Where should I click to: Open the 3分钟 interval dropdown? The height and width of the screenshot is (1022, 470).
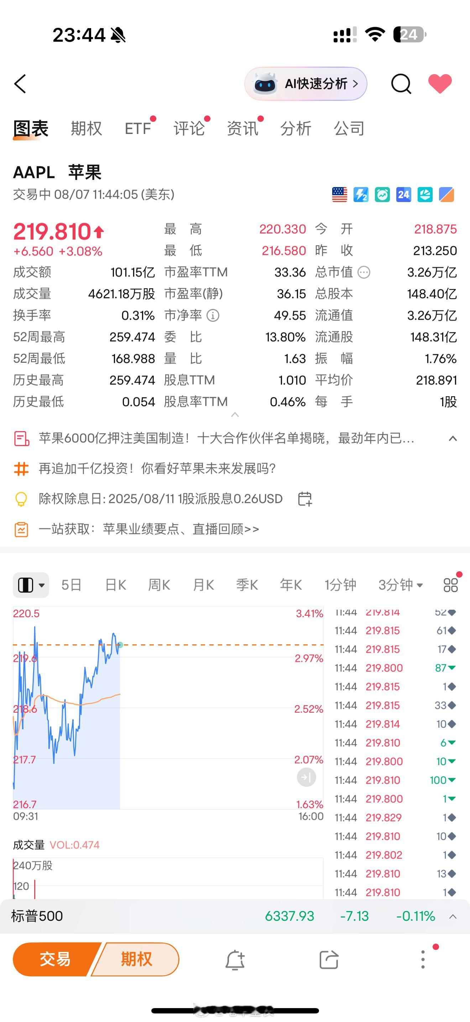[401, 585]
